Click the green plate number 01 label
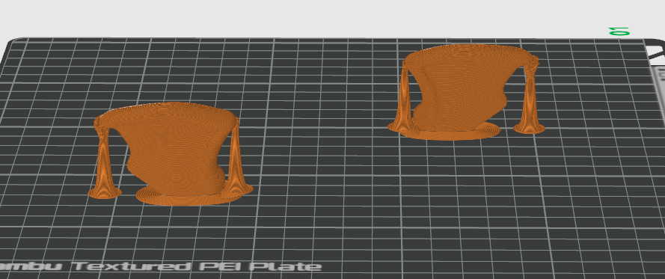Screen dimensions: 665x279 619,31
